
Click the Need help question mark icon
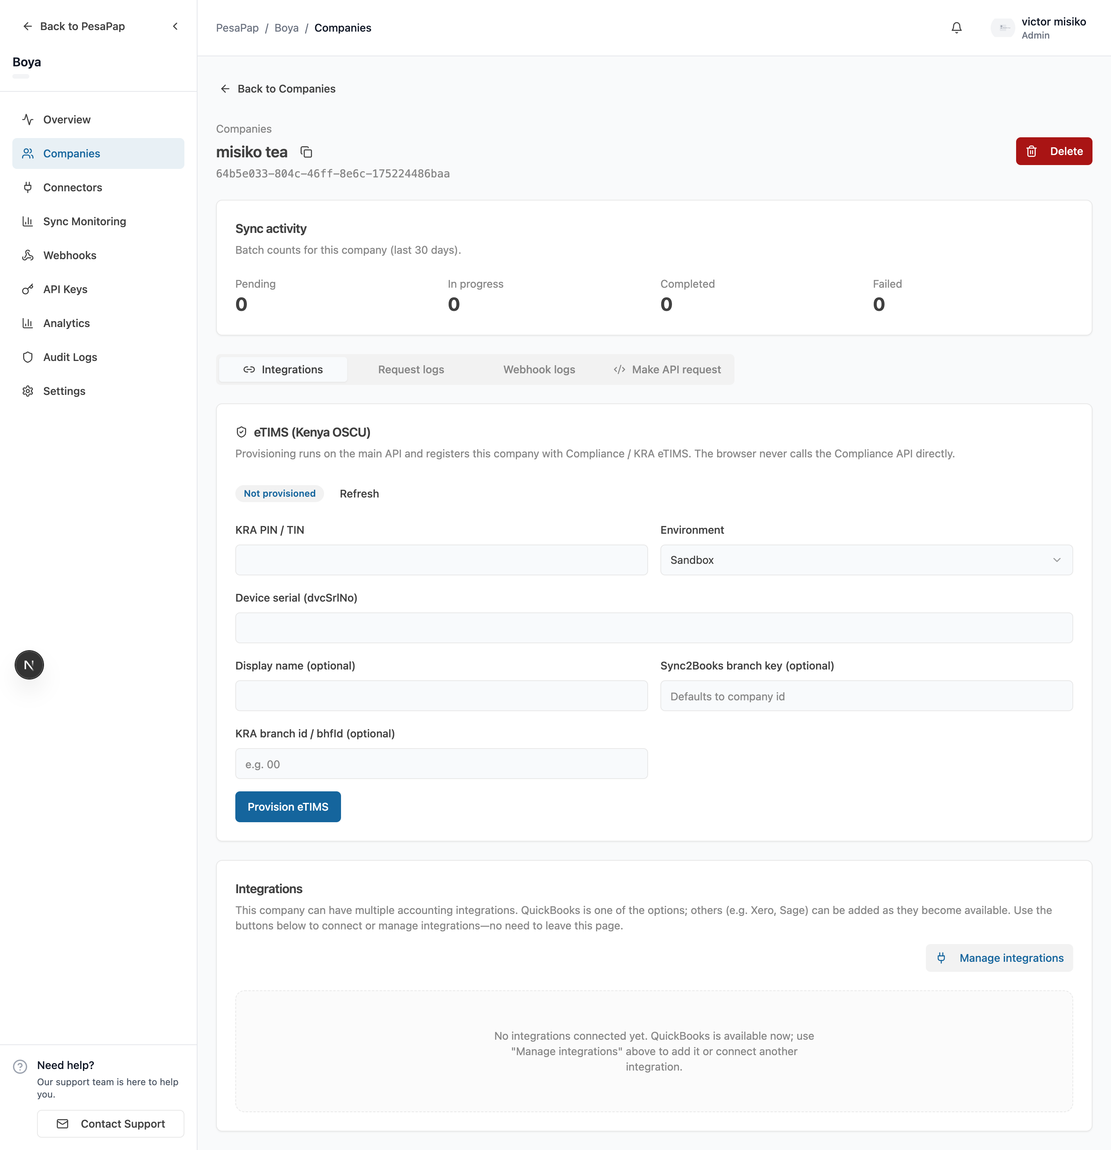click(20, 1066)
